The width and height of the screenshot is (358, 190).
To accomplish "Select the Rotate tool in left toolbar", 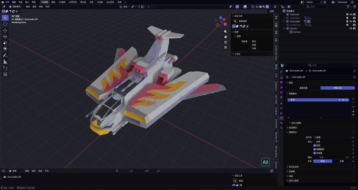I will coord(5,36).
